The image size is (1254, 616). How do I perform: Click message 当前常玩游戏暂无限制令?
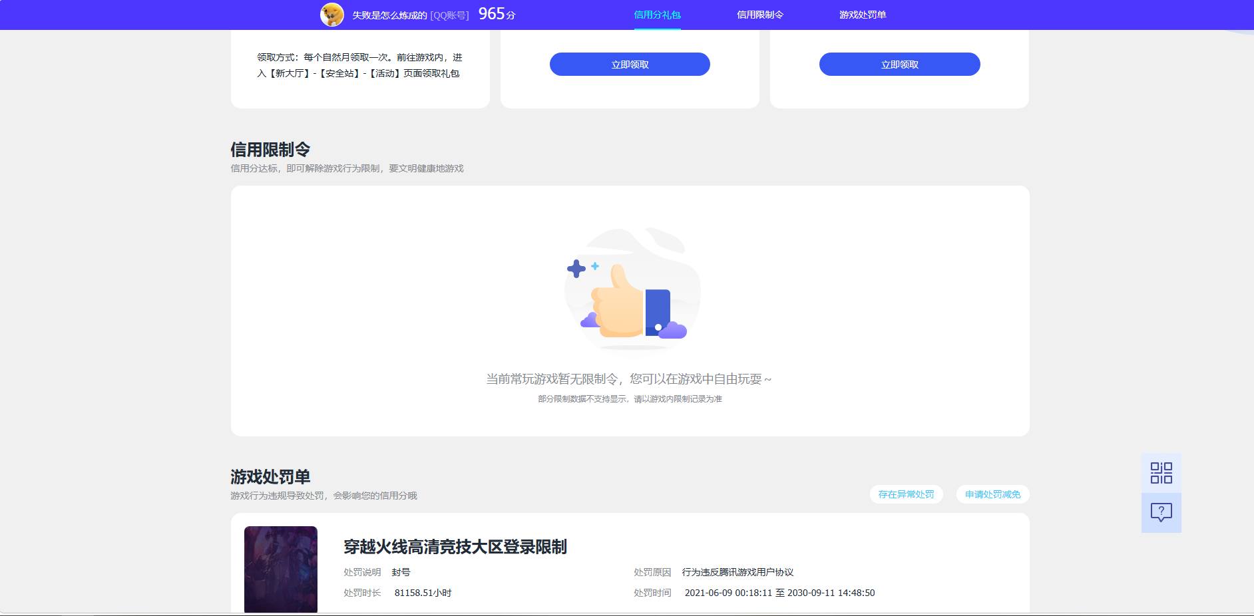(629, 379)
